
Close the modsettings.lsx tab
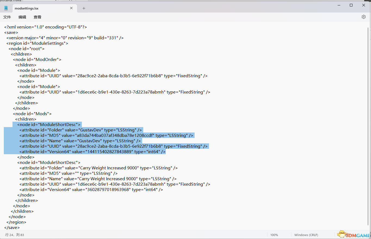click(71, 8)
